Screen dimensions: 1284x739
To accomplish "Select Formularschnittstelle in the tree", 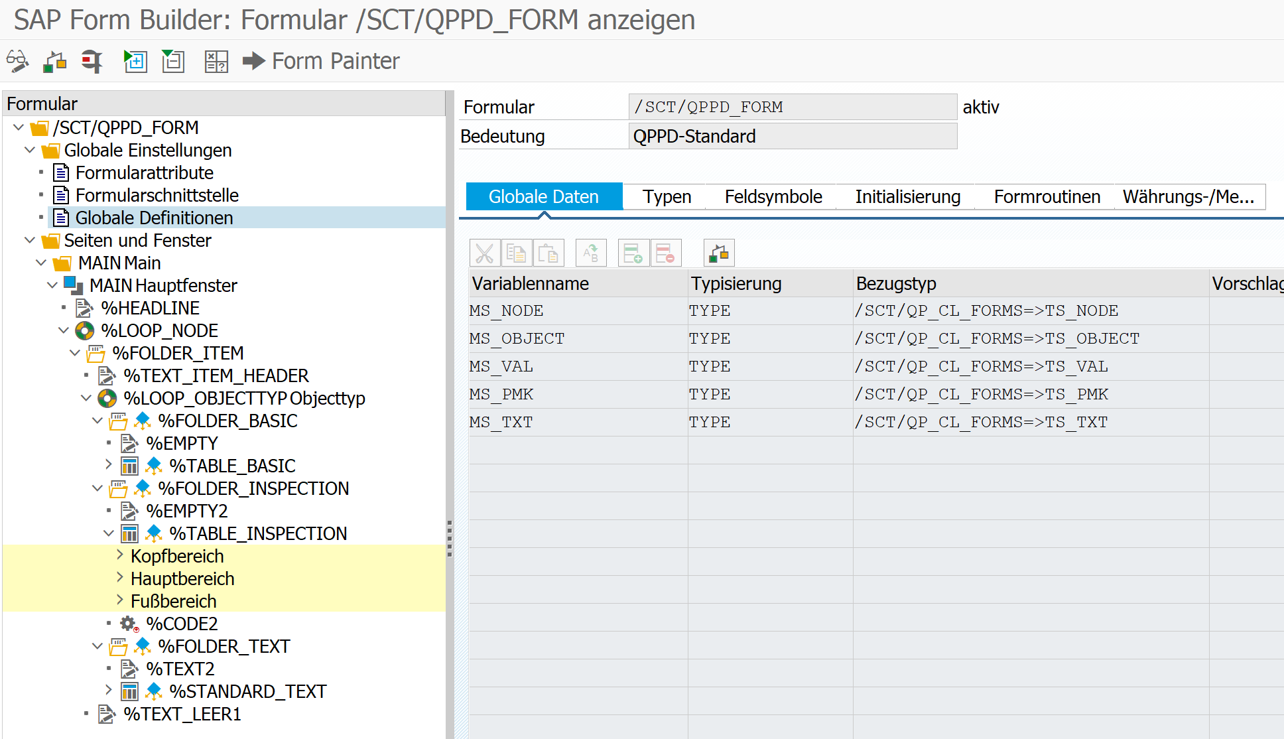I will pyautogui.click(x=157, y=195).
